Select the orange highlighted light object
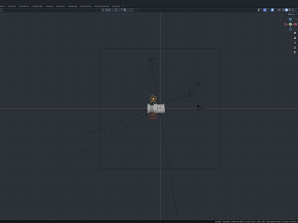Image resolution: width=298 pixels, height=223 pixels. [x=153, y=99]
